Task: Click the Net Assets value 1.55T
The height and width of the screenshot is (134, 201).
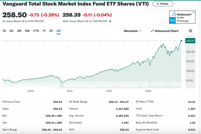Action: pyautogui.click(x=125, y=123)
